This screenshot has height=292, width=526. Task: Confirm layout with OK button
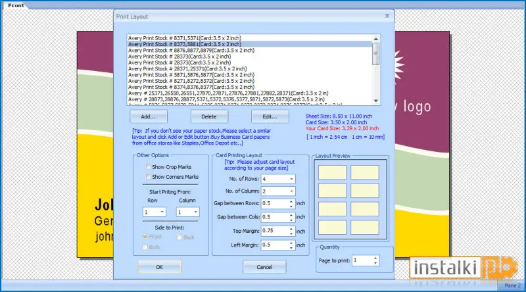point(159,267)
